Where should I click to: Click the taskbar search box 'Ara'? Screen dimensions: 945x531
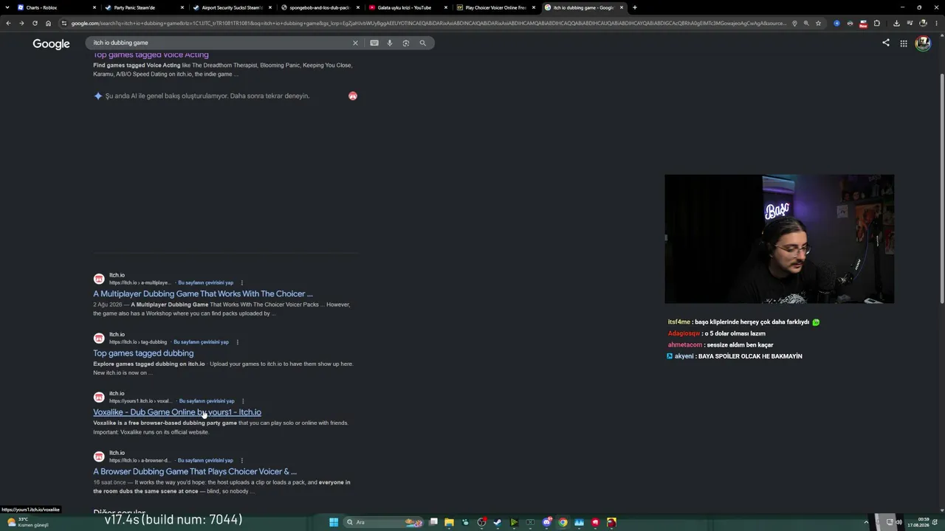(x=383, y=522)
